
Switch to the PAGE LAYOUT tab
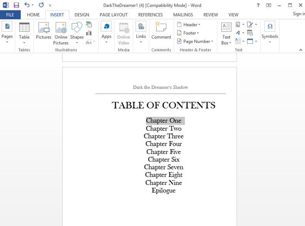coord(113,15)
